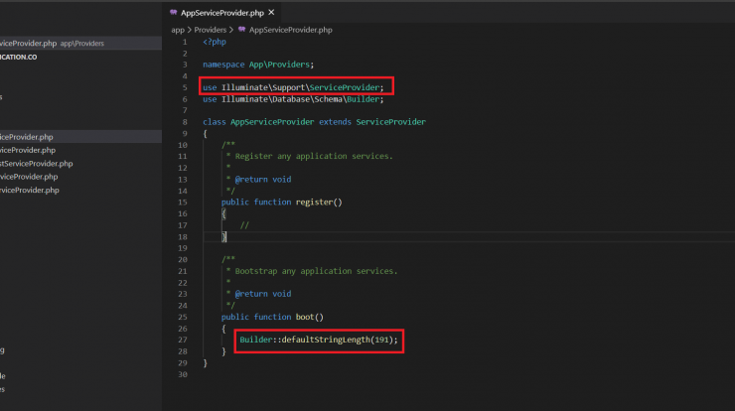Click the comment 'Register any application services.'
735x411 pixels.
(x=314, y=157)
